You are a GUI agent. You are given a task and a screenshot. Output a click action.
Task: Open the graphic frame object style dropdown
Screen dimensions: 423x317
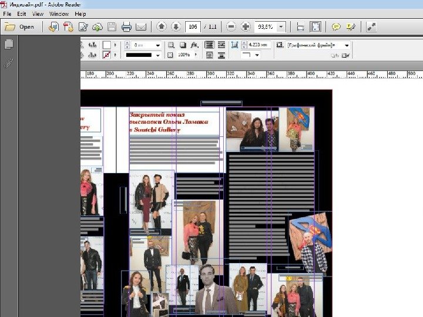click(x=347, y=45)
